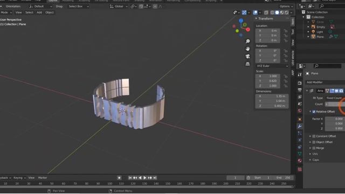The image size is (345, 194).
Task: Enable the Constant Offset checkbox
Action: (x=314, y=136)
